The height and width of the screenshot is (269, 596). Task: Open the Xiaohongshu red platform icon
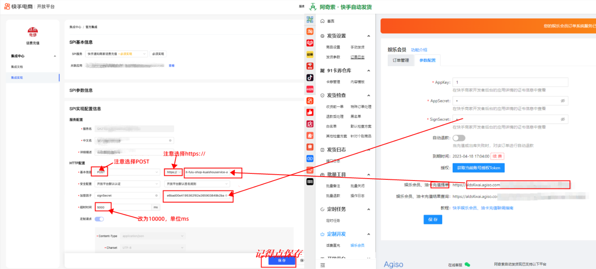(x=310, y=89)
